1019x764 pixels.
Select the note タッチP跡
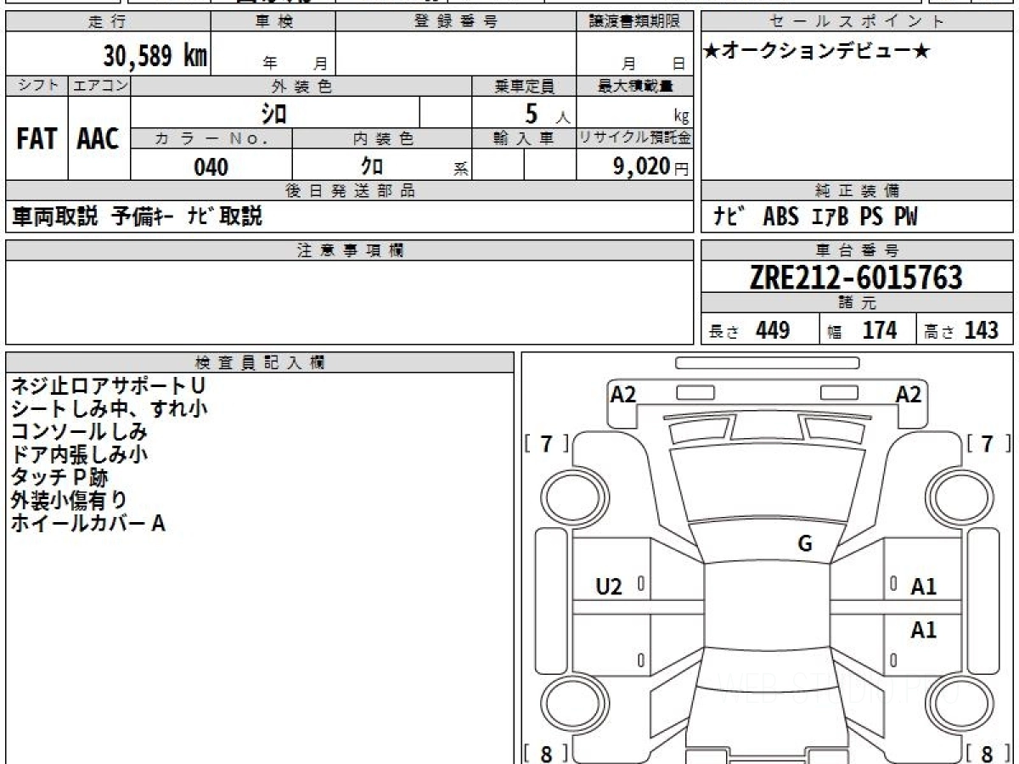click(x=59, y=478)
